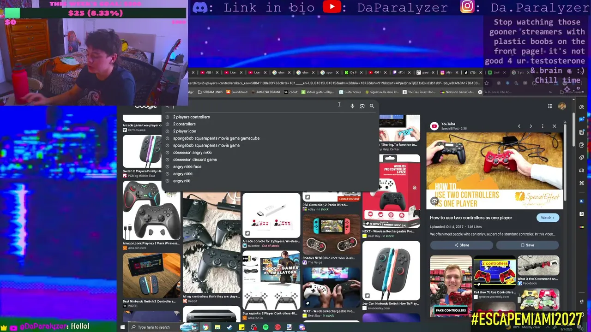Open the Windows Start menu
This screenshot has height=332, width=591.
122,327
